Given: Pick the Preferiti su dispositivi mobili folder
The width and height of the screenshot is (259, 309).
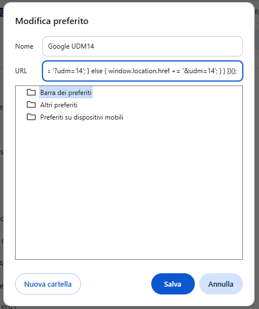Looking at the screenshot, I should pyautogui.click(x=81, y=117).
